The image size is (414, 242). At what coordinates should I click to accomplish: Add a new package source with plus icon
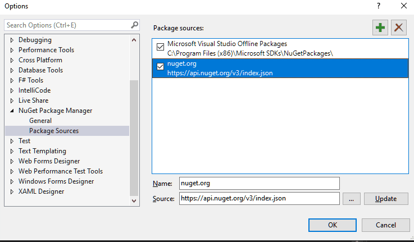coord(380,28)
